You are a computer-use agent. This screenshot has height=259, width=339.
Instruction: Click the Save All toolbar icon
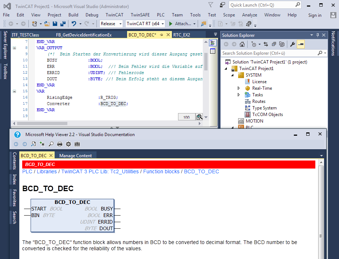pos(63,24)
